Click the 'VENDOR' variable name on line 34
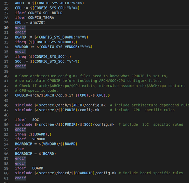This screenshot has width=189, height=183. click(21, 47)
